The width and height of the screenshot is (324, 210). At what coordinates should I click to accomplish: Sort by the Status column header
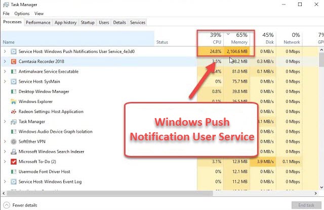coord(176,38)
